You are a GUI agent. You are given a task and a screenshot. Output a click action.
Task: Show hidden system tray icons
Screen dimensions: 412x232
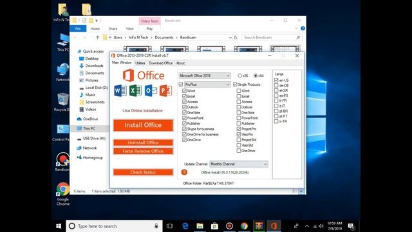tap(307, 226)
